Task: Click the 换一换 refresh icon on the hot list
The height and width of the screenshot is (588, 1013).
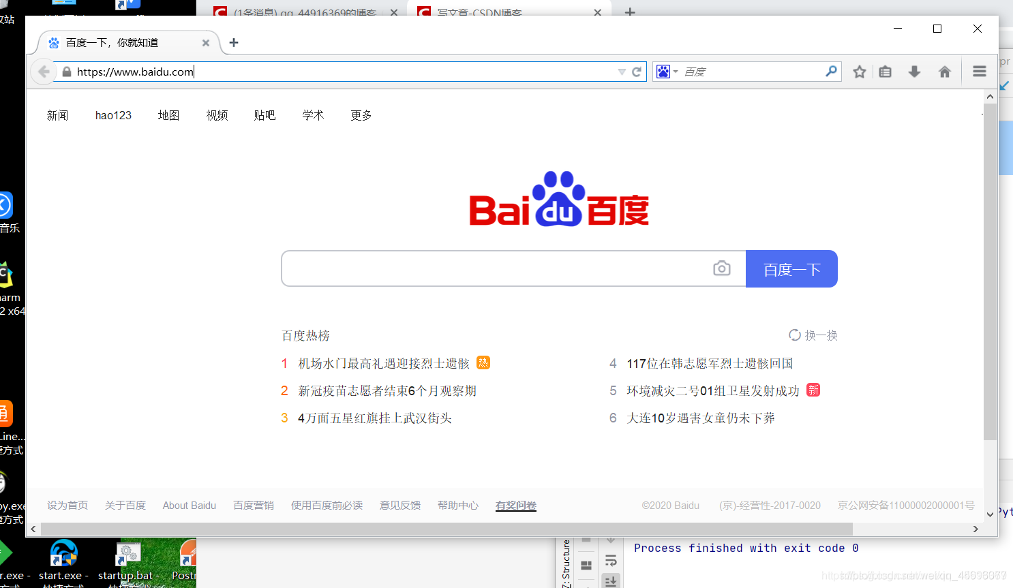Action: click(x=794, y=335)
